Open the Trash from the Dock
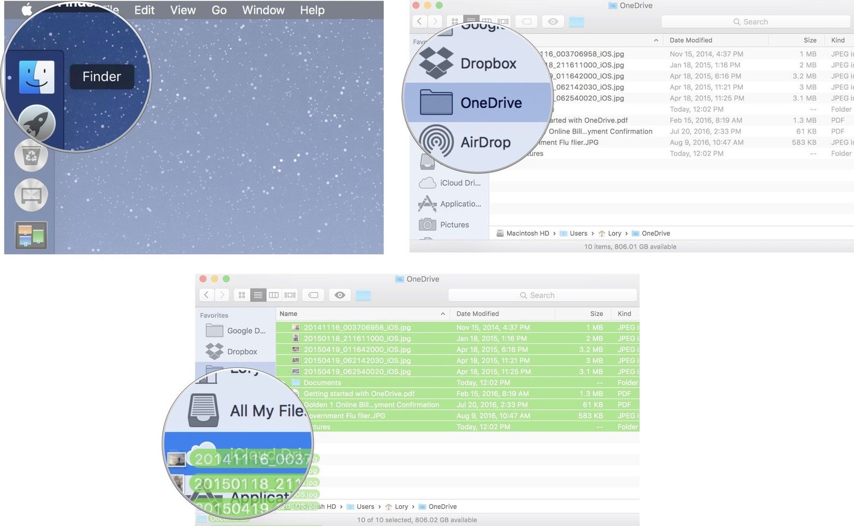Image resolution: width=854 pixels, height=526 pixels. 30,155
